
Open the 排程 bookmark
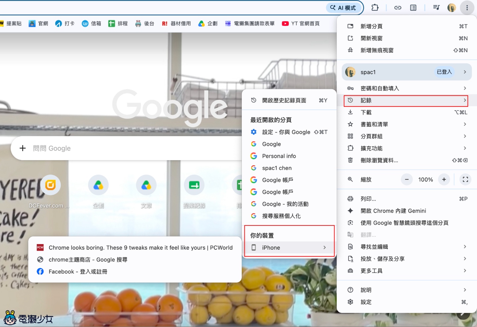[118, 24]
